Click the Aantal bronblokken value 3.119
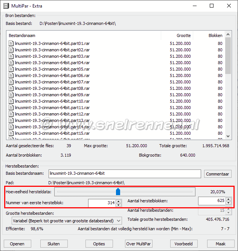The width and height of the screenshot is (238, 251). pos(66,155)
